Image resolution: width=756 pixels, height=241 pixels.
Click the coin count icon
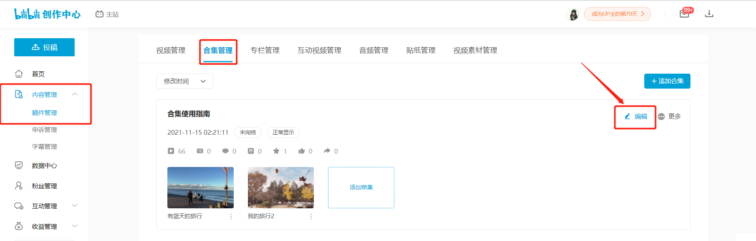(251, 151)
